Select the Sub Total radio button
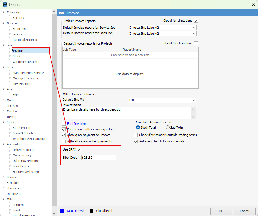The height and width of the screenshot is (216, 258). pyautogui.click(x=168, y=127)
